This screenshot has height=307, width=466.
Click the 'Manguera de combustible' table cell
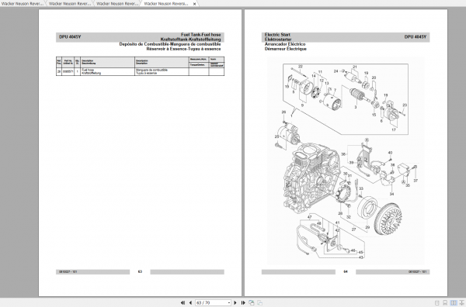coord(162,71)
